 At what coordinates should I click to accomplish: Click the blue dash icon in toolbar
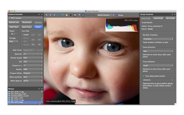pos(59,15)
